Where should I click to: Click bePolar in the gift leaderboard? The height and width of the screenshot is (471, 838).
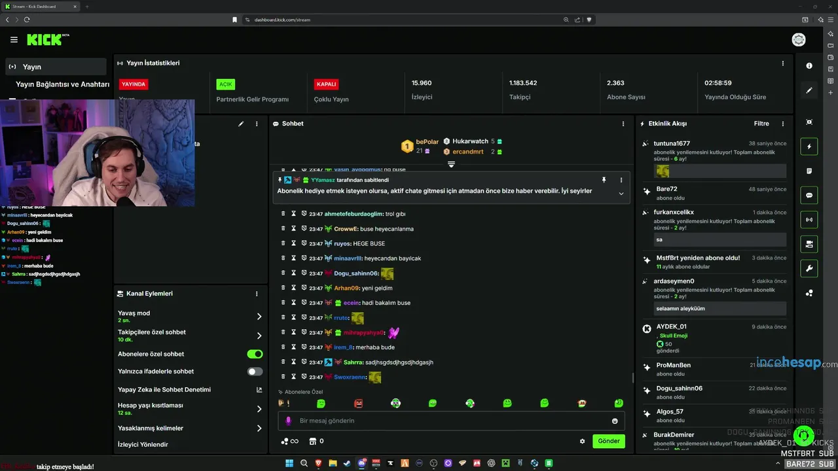click(x=427, y=141)
